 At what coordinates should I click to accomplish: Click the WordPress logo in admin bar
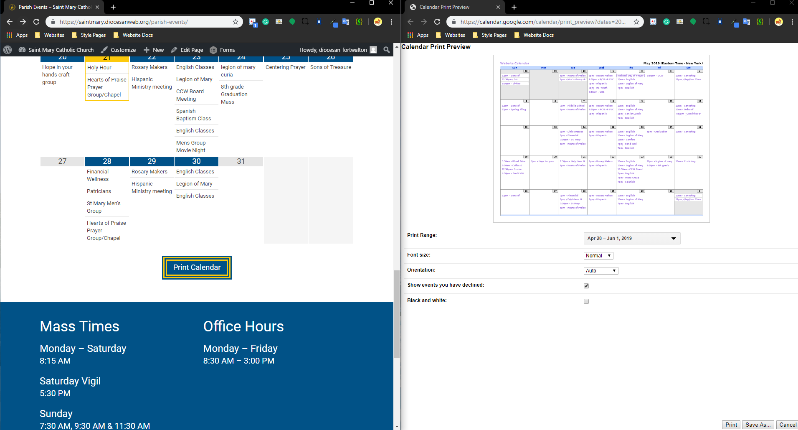(x=8, y=50)
